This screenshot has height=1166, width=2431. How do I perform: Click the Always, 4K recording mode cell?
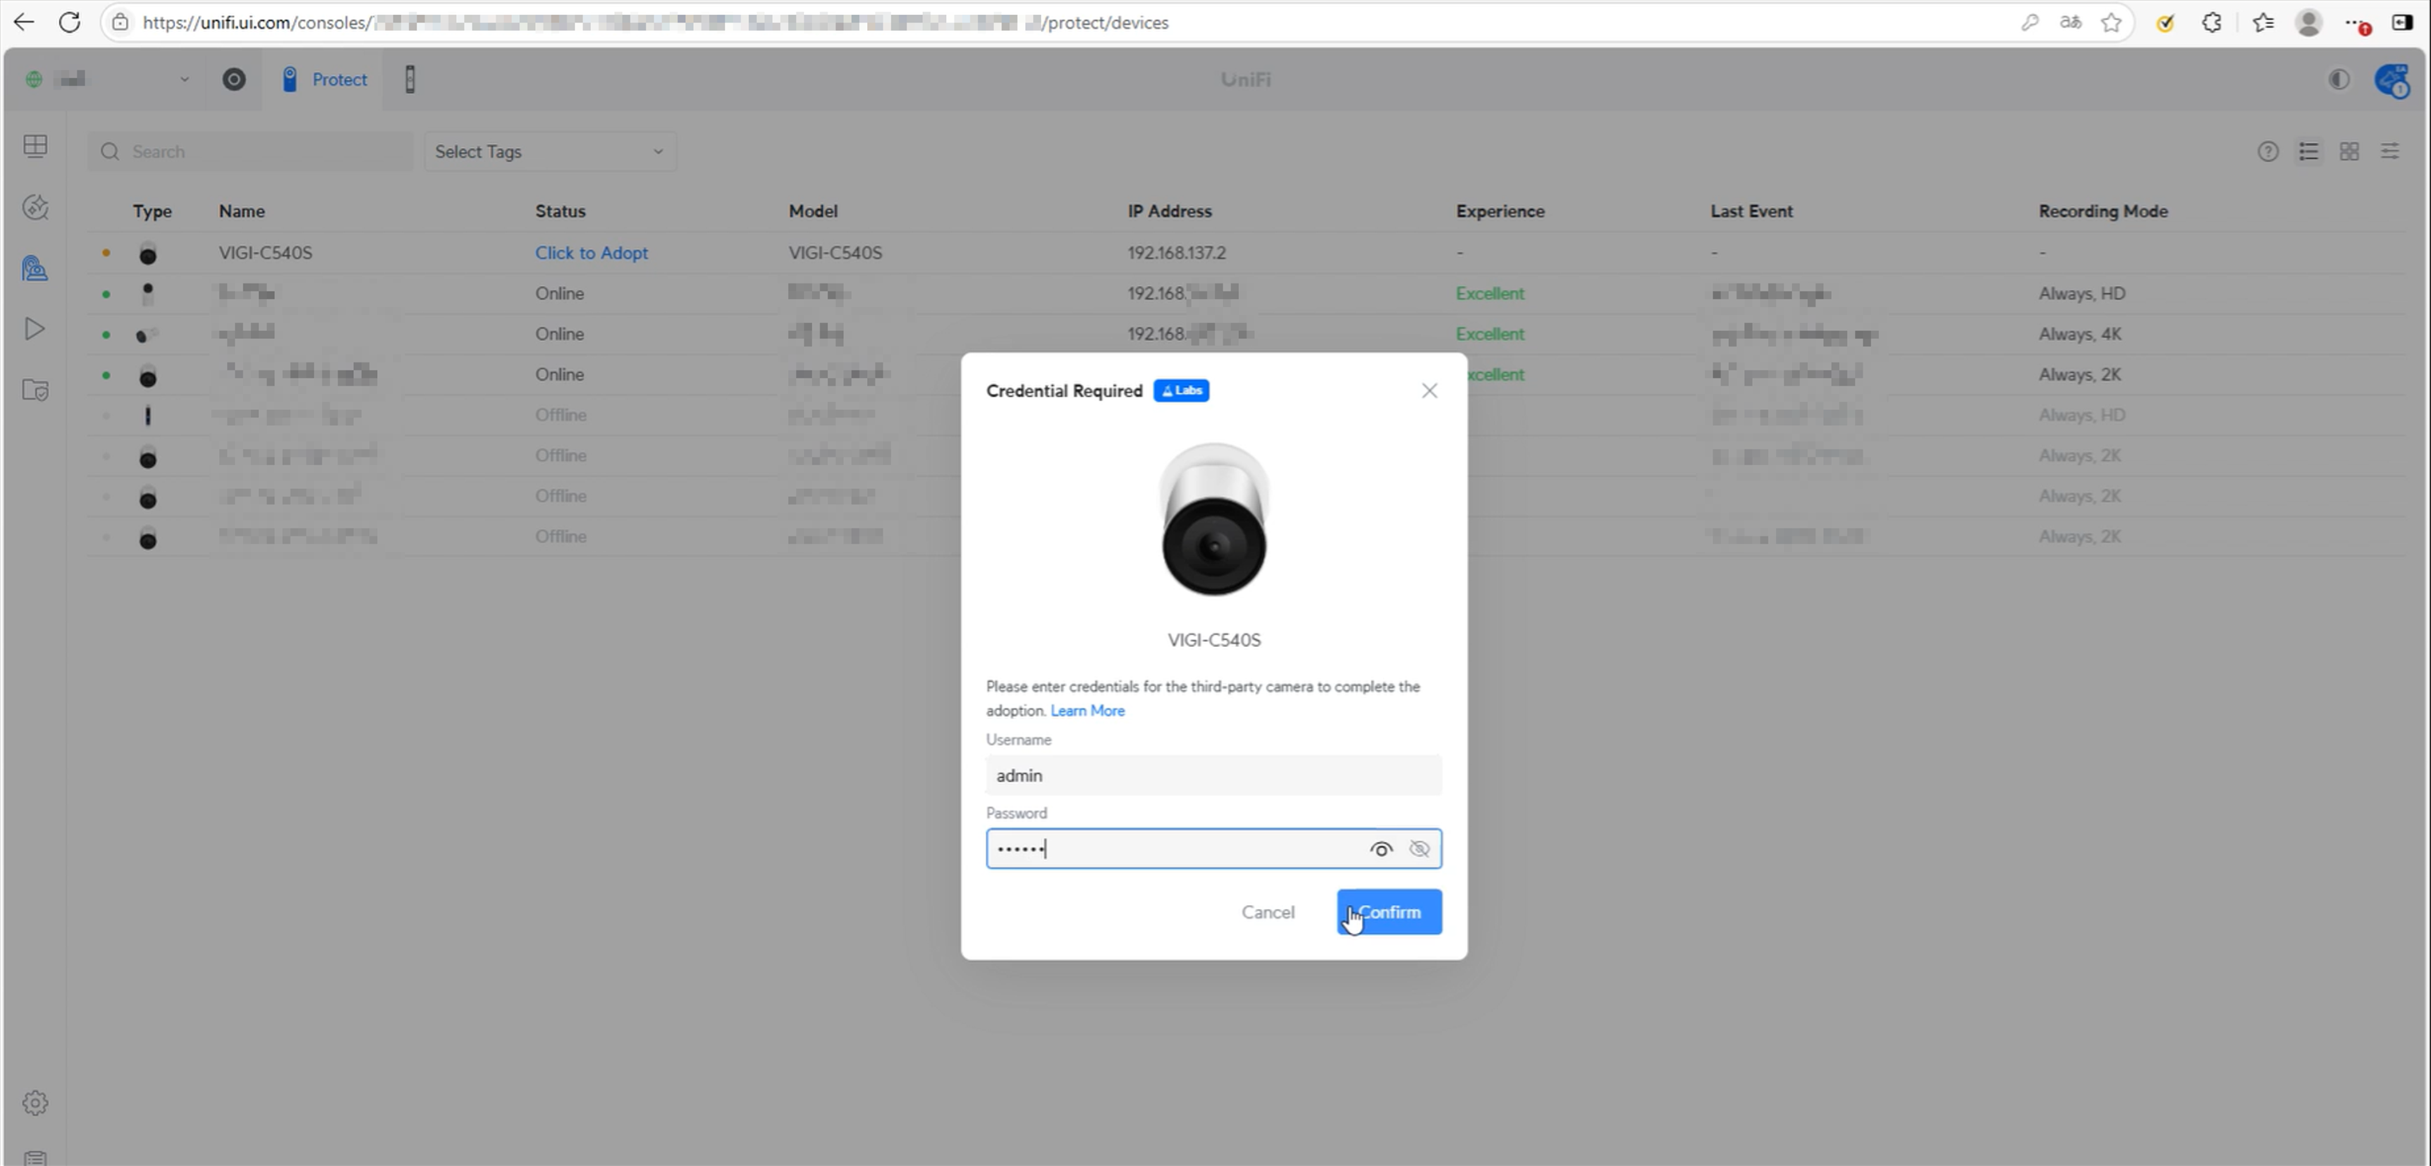[x=2080, y=334]
